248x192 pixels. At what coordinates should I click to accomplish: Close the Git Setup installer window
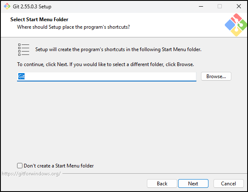(239, 6)
